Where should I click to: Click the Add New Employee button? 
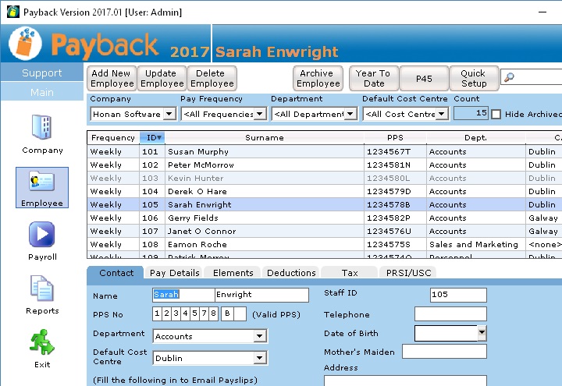point(112,78)
